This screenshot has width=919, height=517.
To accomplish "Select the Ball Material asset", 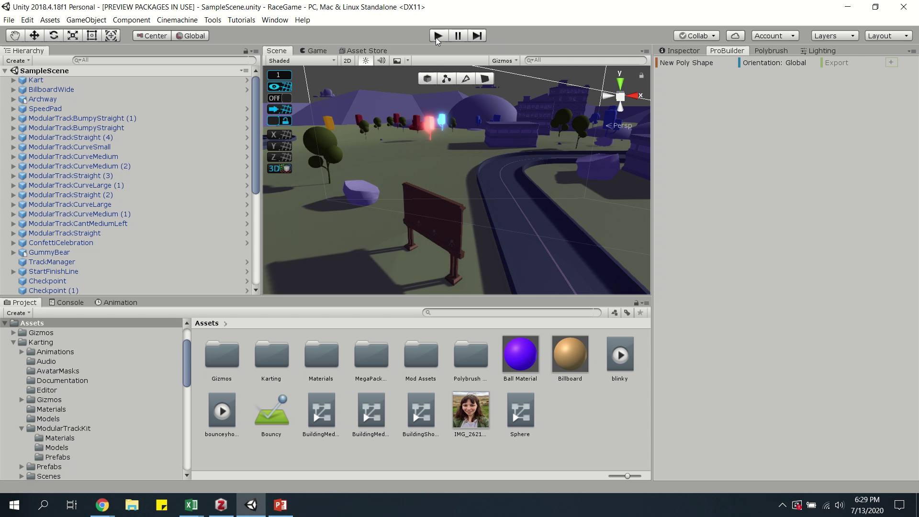I will (520, 359).
